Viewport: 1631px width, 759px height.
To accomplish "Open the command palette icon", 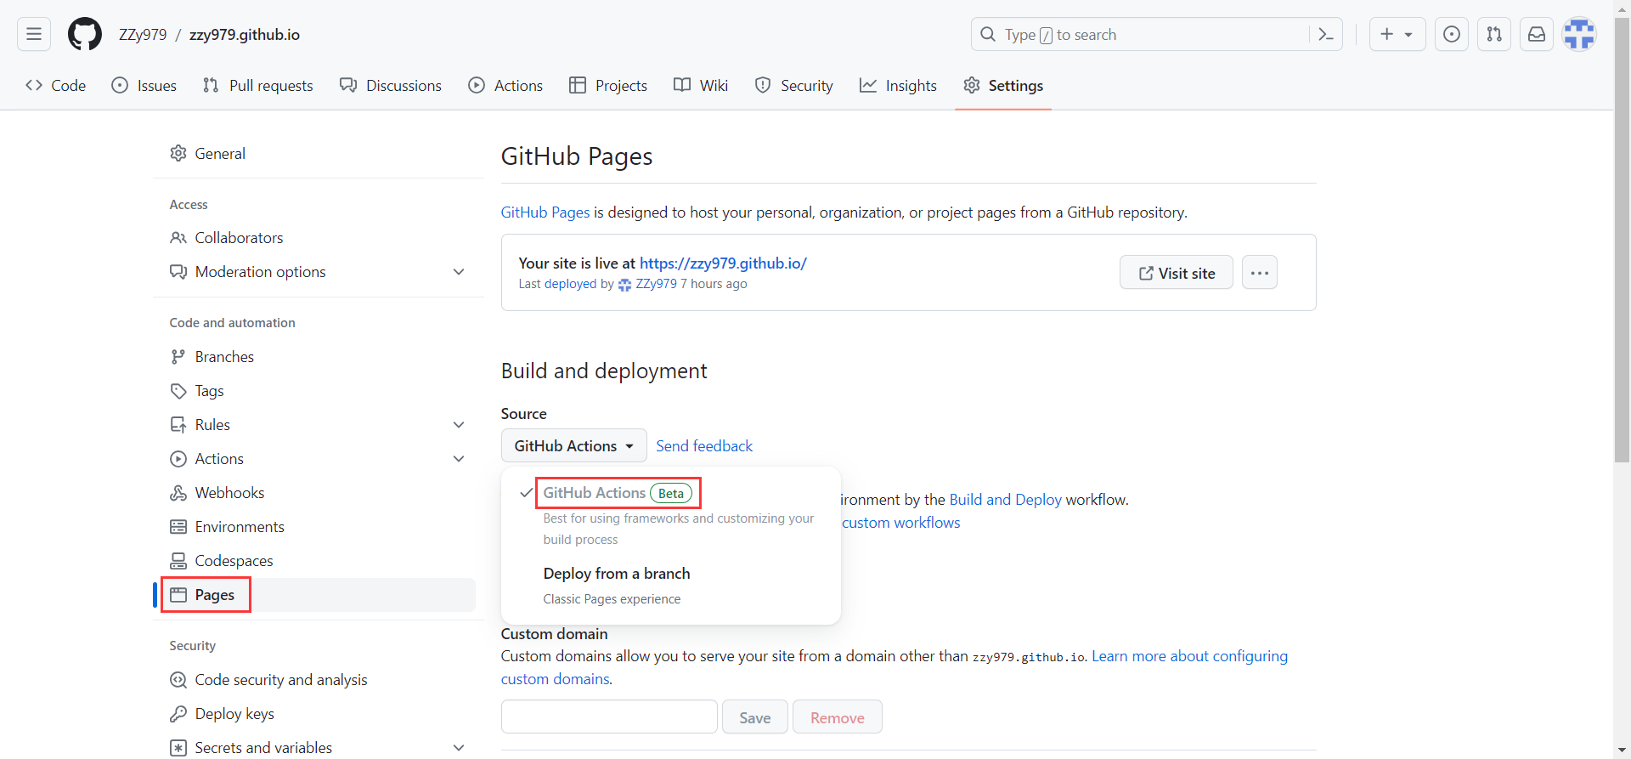I will [x=1325, y=34].
